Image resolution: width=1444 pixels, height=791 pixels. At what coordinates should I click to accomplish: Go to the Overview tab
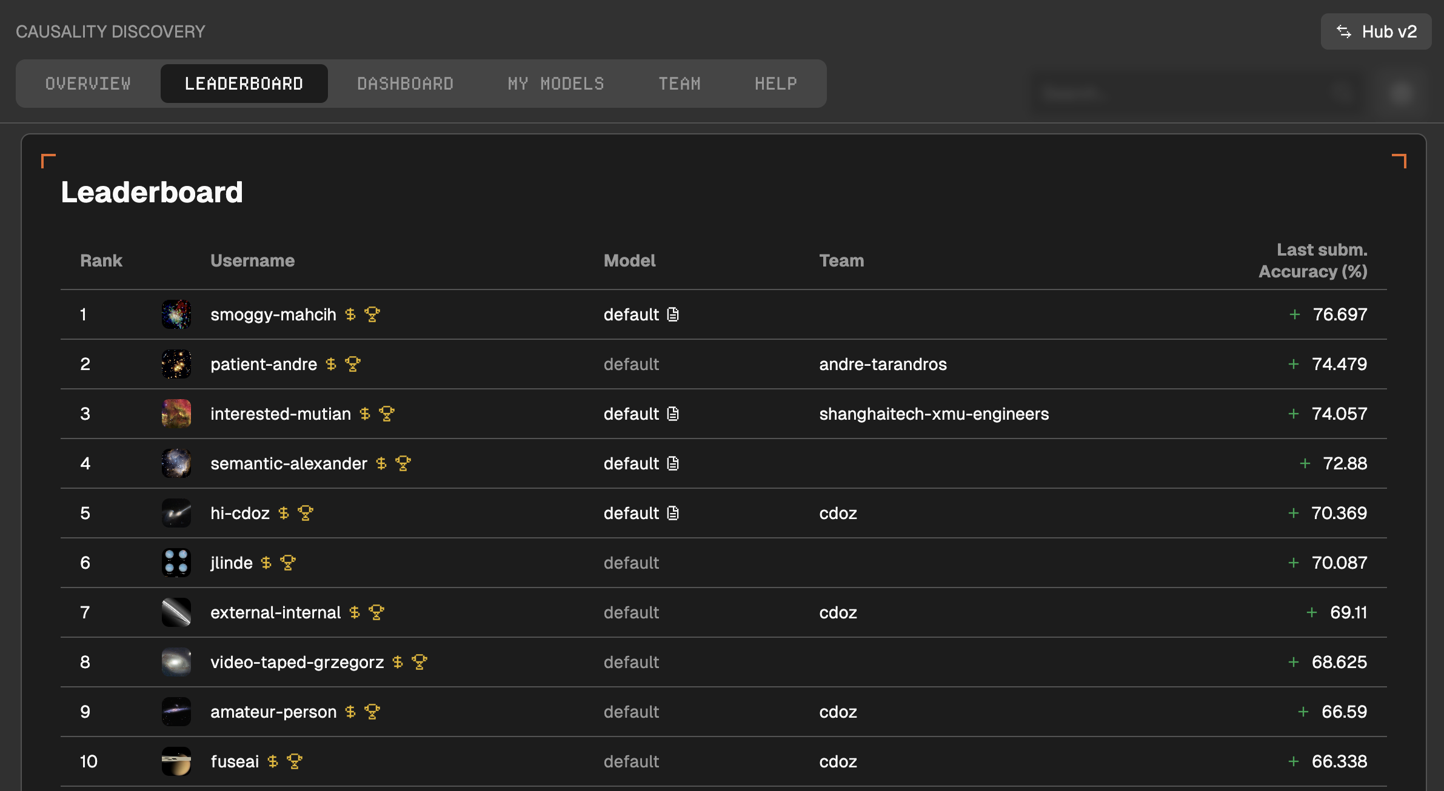point(88,84)
